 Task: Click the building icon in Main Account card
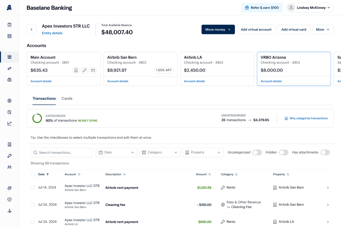pos(76,70)
